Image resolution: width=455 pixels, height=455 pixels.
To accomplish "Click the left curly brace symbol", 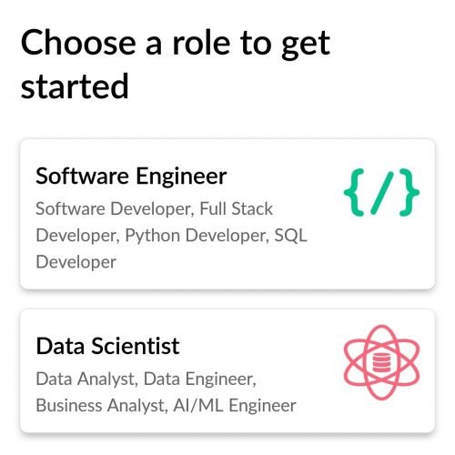I will [x=354, y=192].
